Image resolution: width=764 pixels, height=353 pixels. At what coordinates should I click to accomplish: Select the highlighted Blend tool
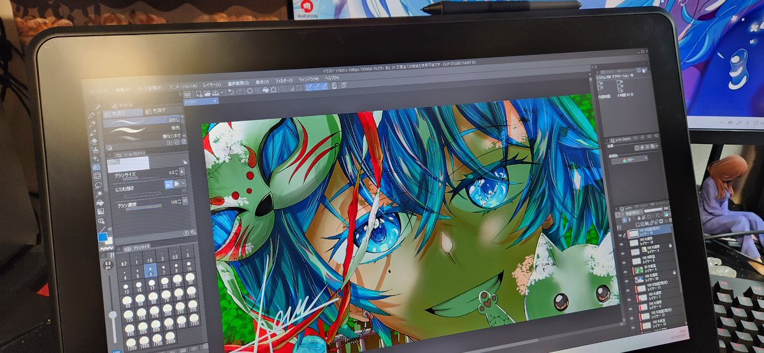pyautogui.click(x=96, y=167)
